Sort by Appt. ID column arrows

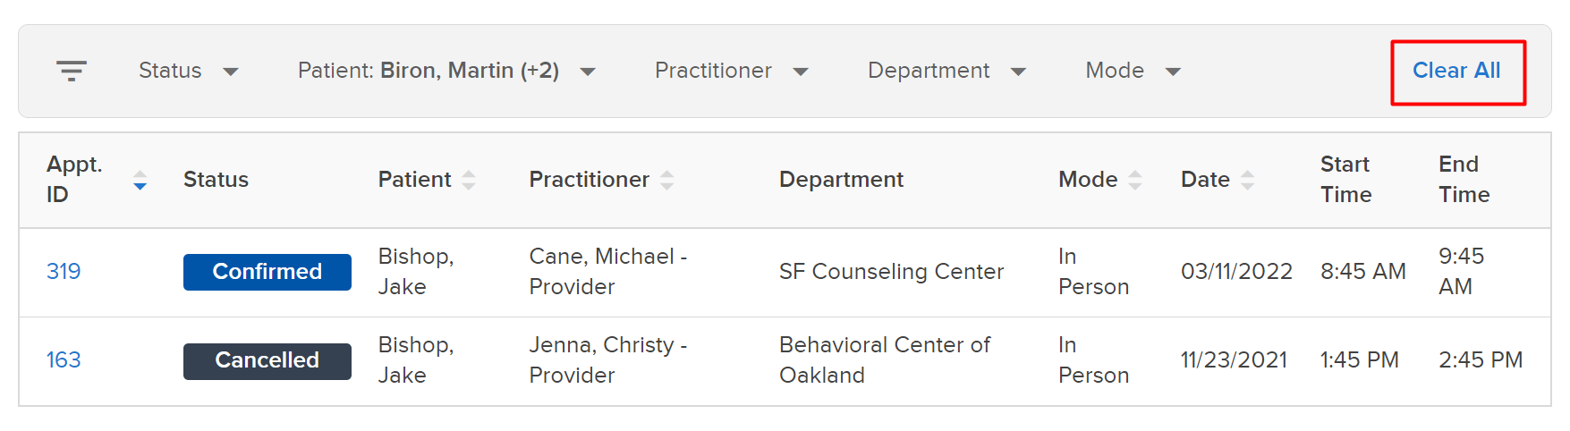[140, 180]
